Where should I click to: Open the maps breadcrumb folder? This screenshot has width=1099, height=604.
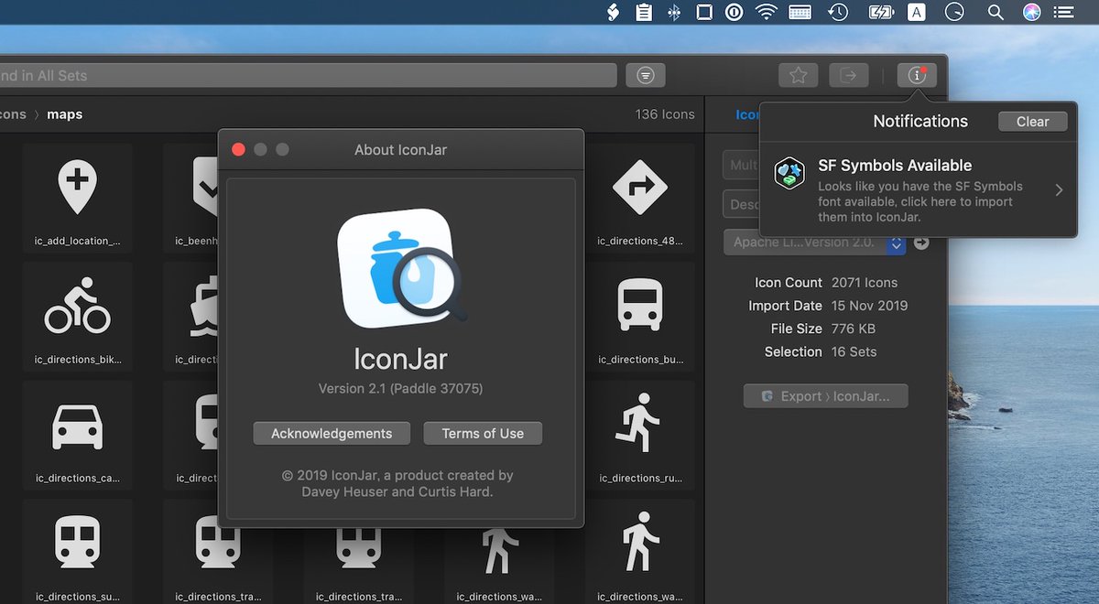coord(64,114)
